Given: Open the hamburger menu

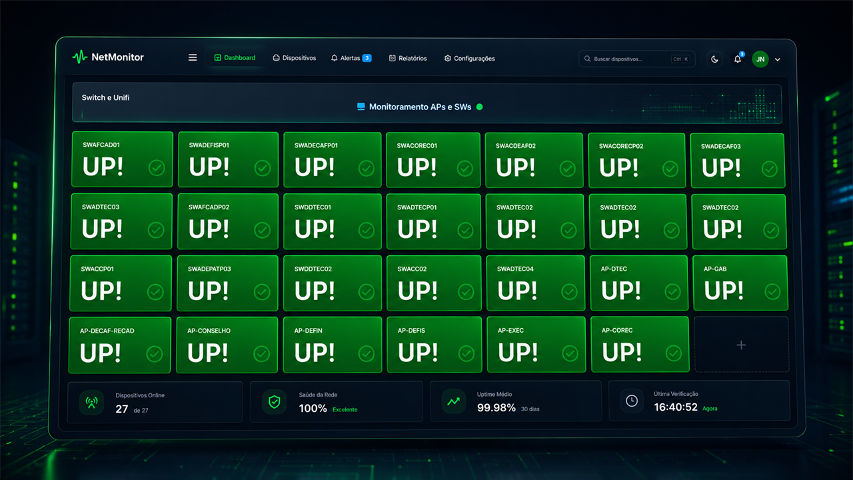Looking at the screenshot, I should click(x=193, y=57).
